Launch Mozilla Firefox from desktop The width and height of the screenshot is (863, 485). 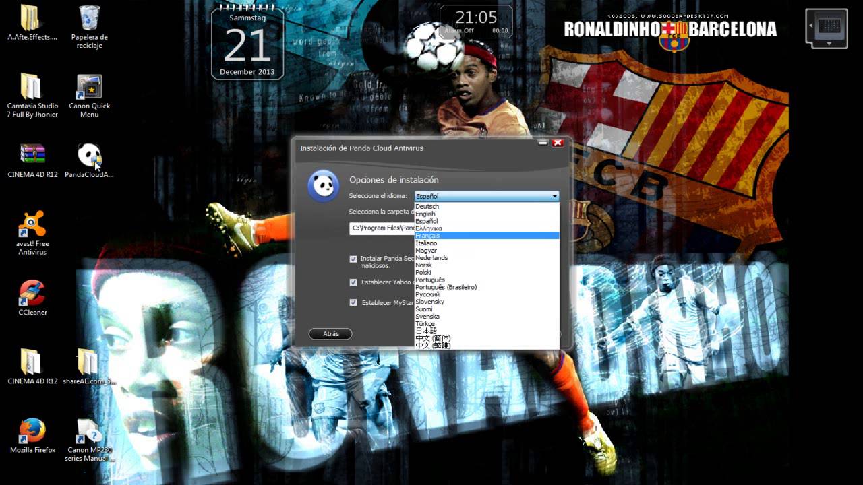click(32, 431)
